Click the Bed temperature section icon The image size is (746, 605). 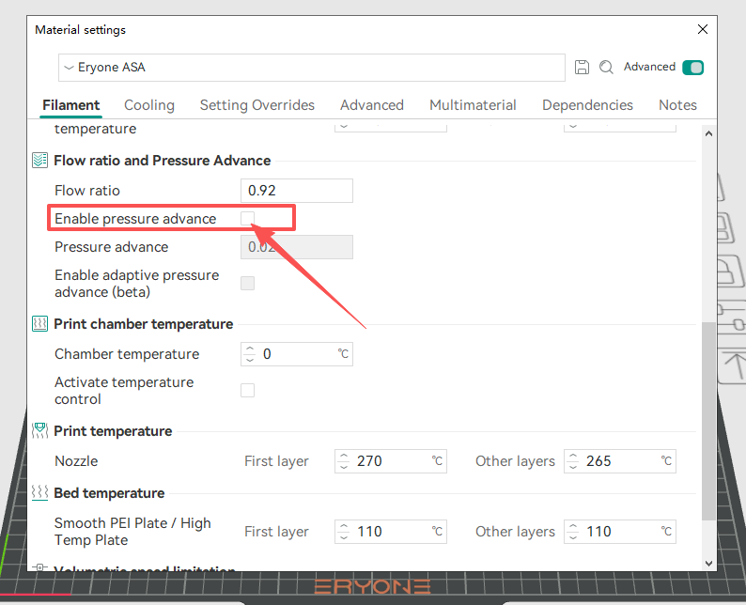click(x=39, y=493)
